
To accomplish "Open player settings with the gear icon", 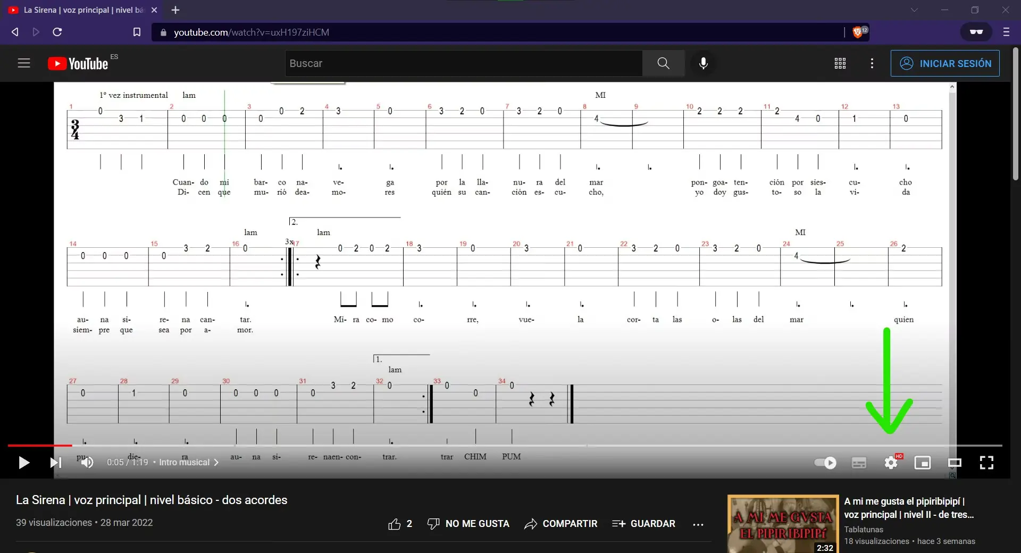I will [x=891, y=463].
